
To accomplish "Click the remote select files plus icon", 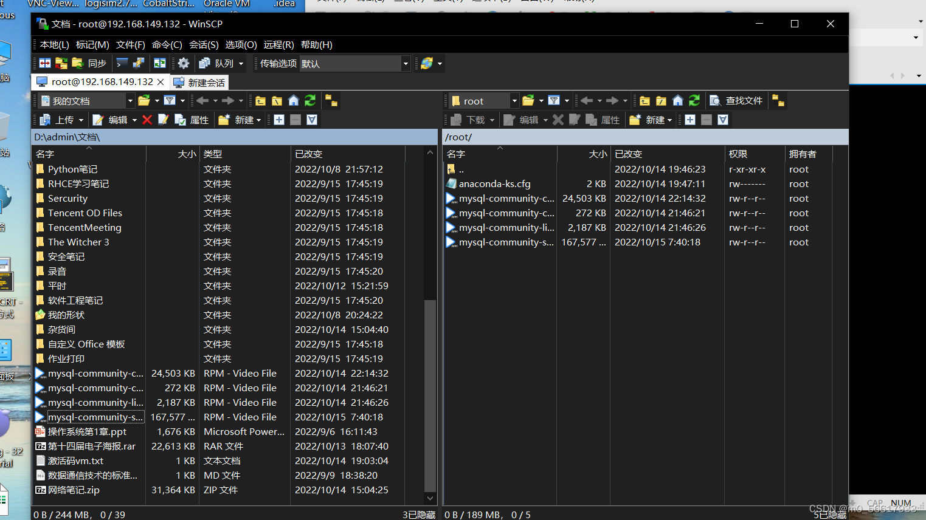I will click(690, 120).
